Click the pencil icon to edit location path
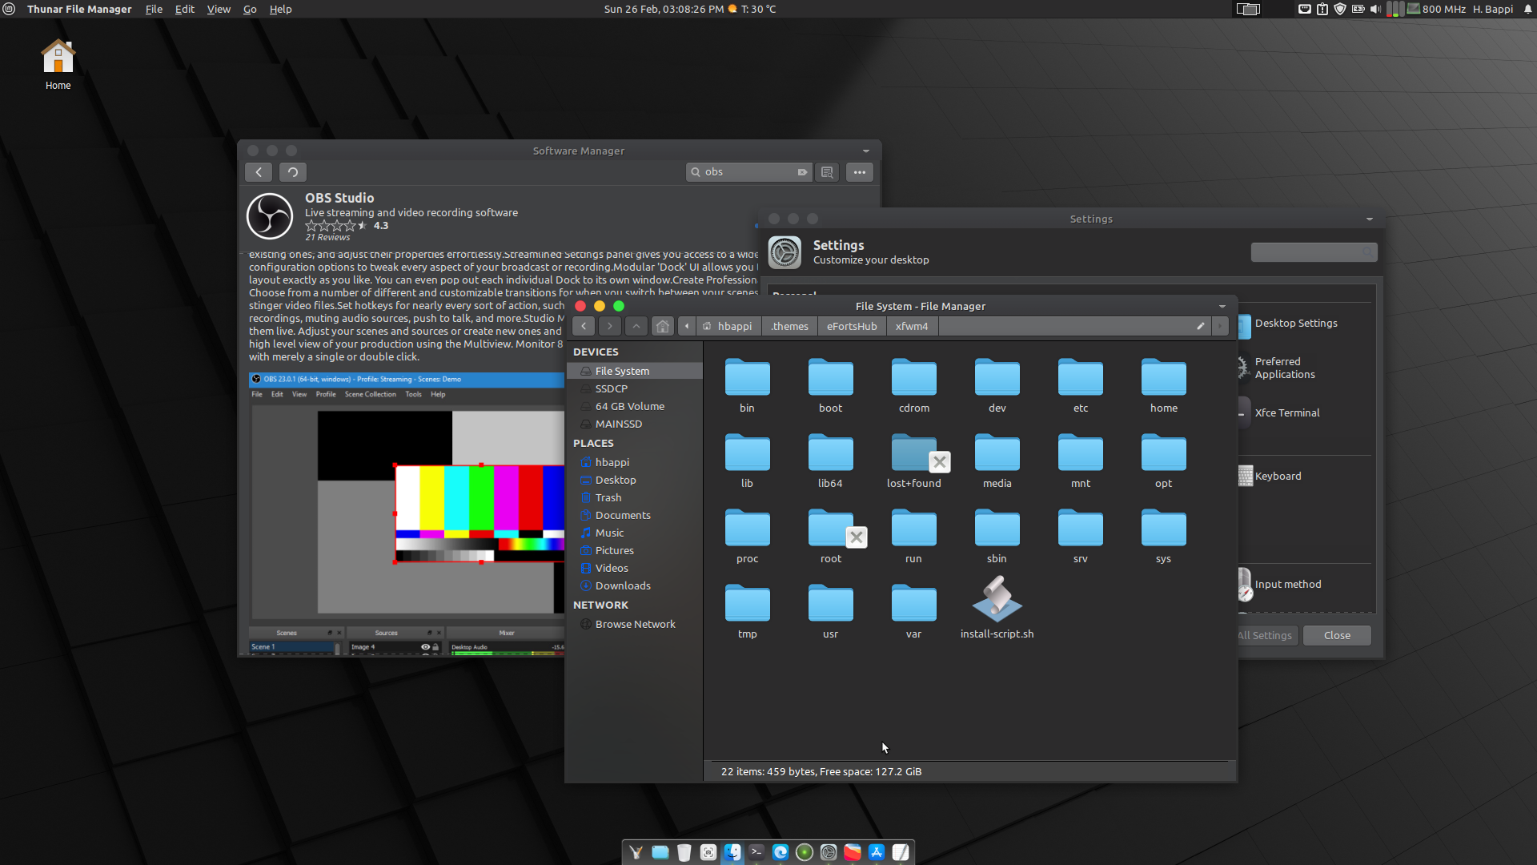 [1200, 326]
